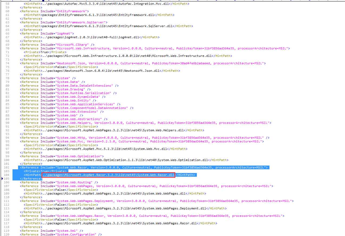Viewport: 345px width, 236px height.
Task: Click the "System.Web.Extensions" reference line
Action: point(62,112)
